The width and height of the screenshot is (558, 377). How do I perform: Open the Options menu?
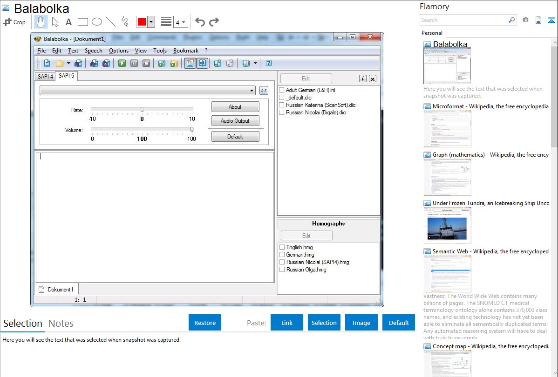tap(118, 51)
